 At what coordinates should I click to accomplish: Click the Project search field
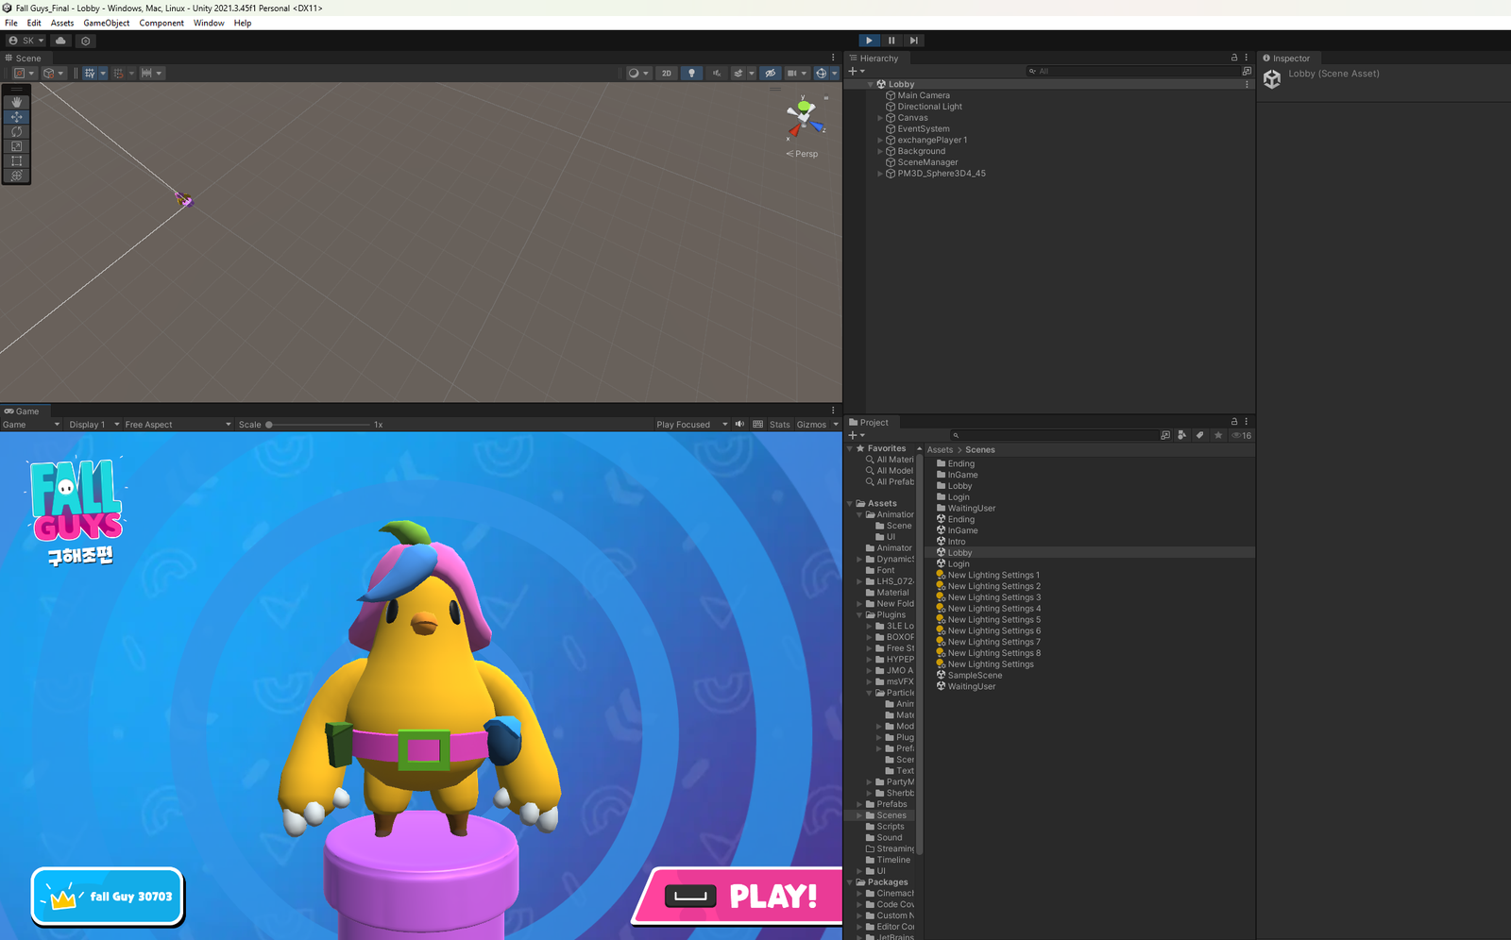point(1053,435)
